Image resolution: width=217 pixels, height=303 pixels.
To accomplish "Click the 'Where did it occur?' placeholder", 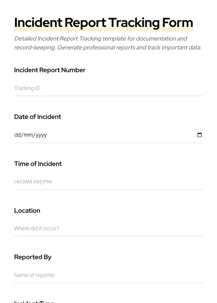I will (x=37, y=228).
